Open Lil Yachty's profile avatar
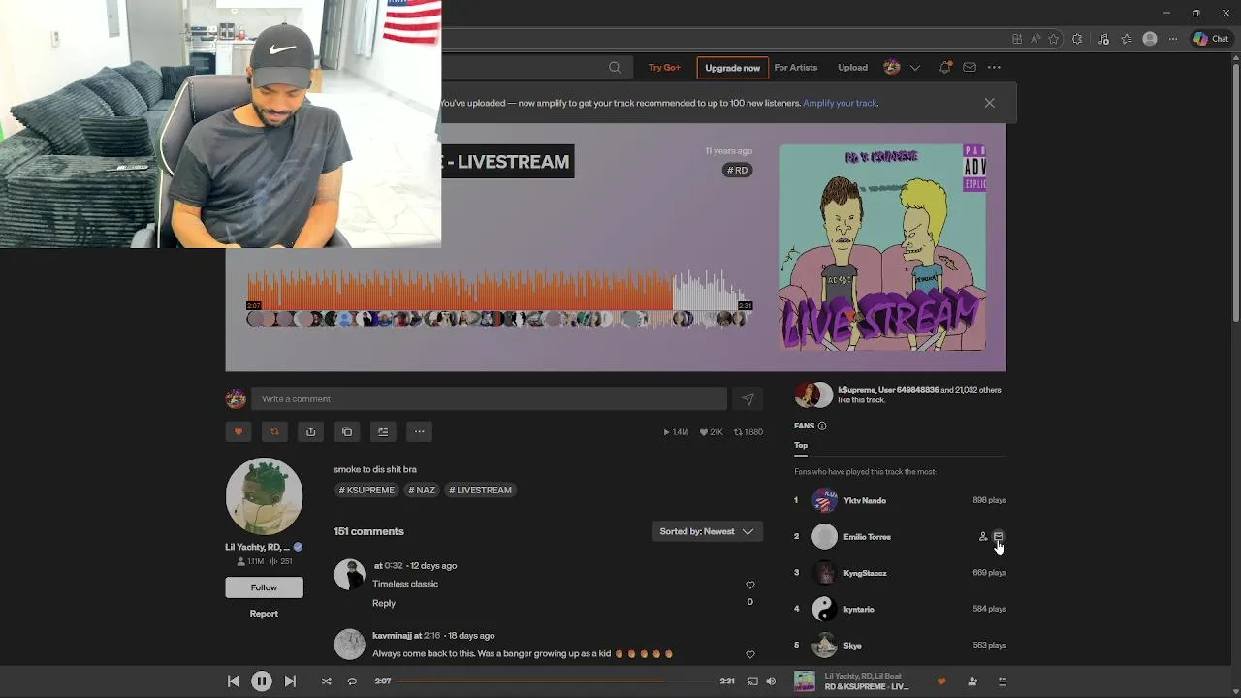Viewport: 1241px width, 698px height. click(264, 496)
